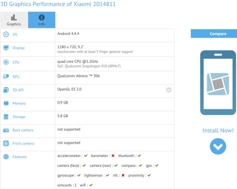The width and height of the screenshot is (237, 189).
Task: Click the download arrow circle under Install Now
Action: (218, 146)
